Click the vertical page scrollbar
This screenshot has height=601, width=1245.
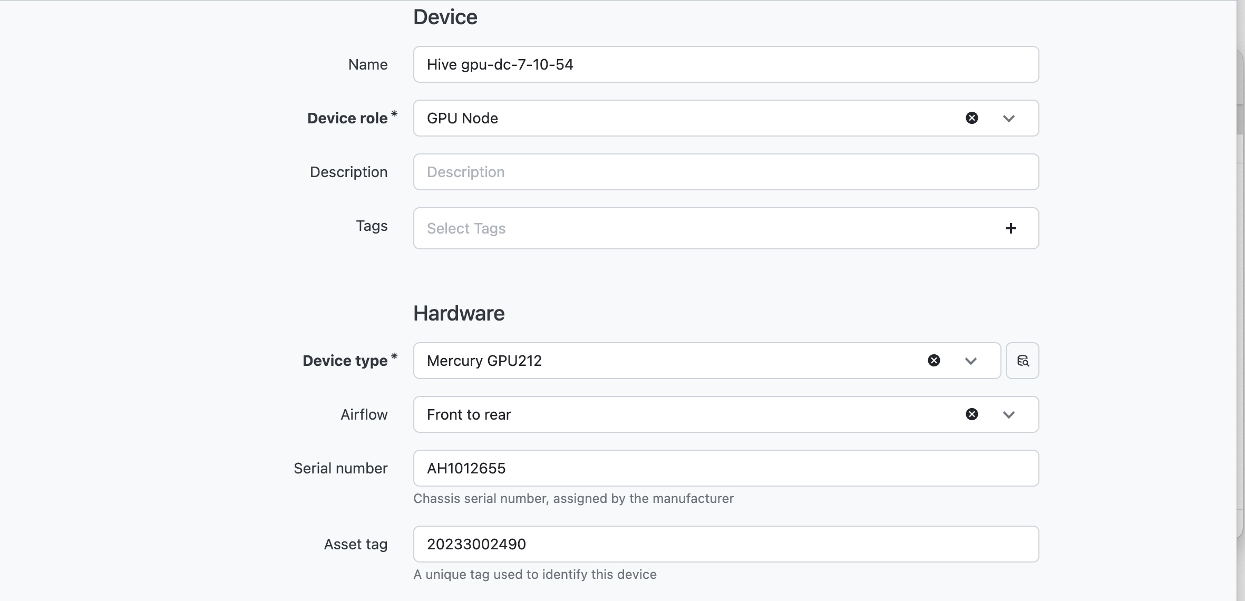tap(1240, 119)
